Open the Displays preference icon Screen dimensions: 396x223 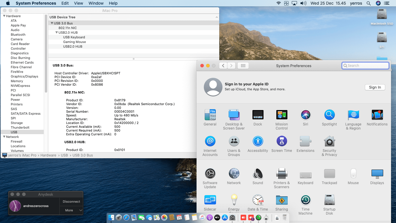tap(377, 174)
